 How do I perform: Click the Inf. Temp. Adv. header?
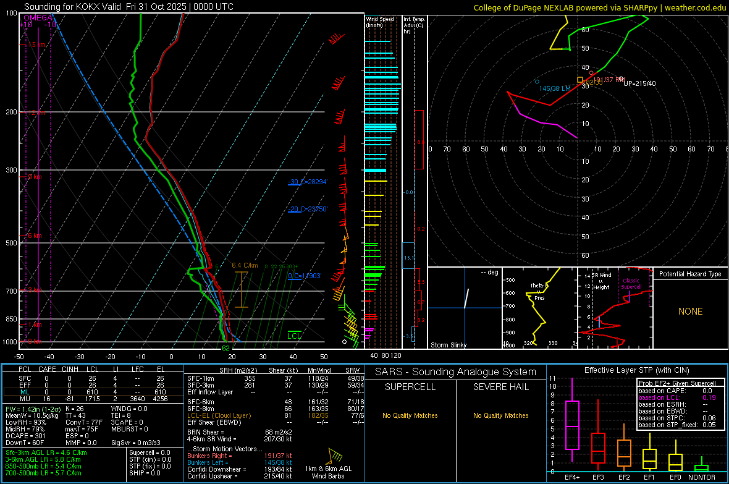[x=414, y=25]
